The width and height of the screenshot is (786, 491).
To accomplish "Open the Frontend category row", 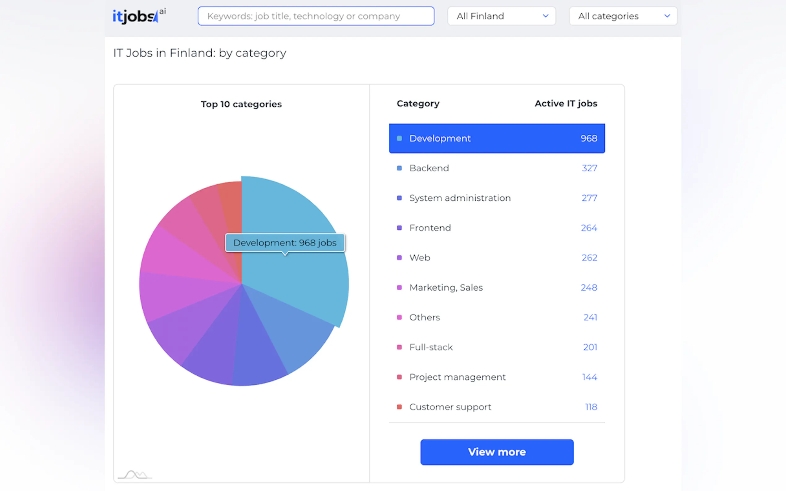I will (x=497, y=228).
